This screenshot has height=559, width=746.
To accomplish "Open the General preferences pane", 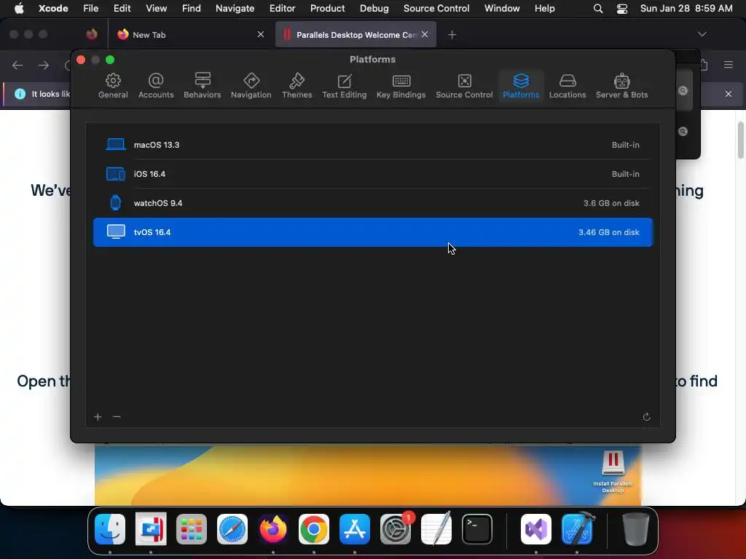I will (x=113, y=86).
